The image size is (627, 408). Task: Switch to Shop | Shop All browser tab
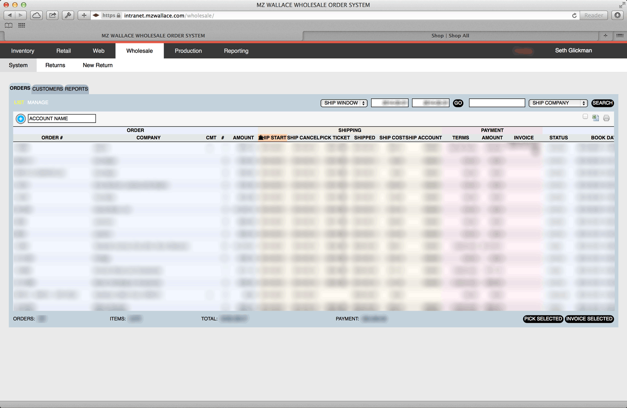coord(450,36)
